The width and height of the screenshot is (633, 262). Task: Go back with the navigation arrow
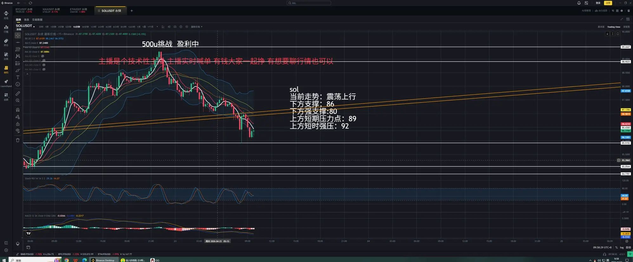click(x=19, y=3)
